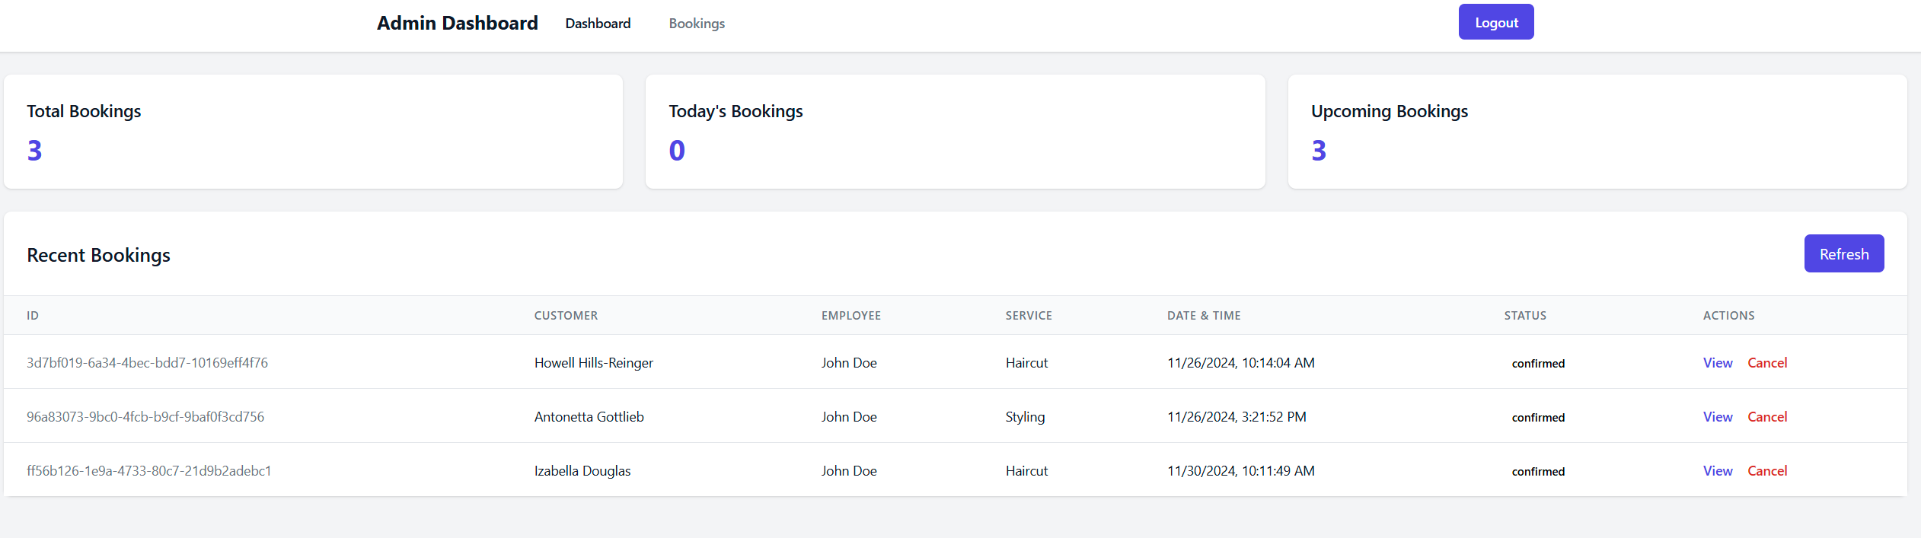
Task: View Izabella Douglas's booking
Action: pos(1717,471)
